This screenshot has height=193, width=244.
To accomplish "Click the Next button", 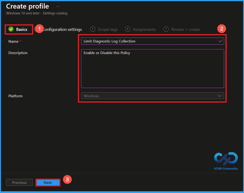I will pyautogui.click(x=48, y=182).
